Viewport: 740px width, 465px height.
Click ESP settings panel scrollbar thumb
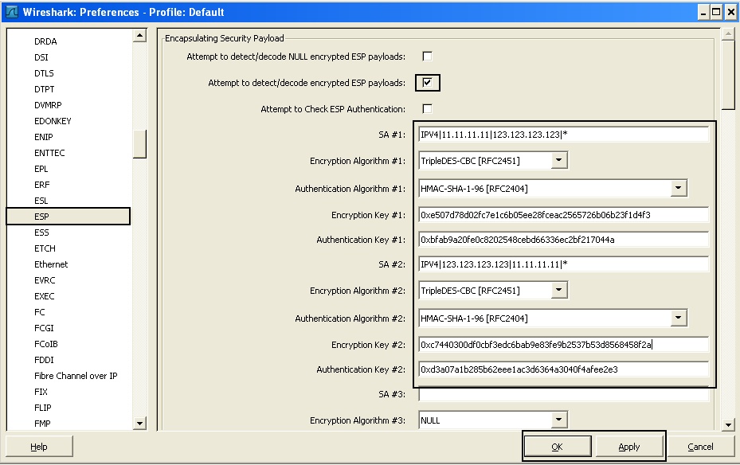[728, 76]
